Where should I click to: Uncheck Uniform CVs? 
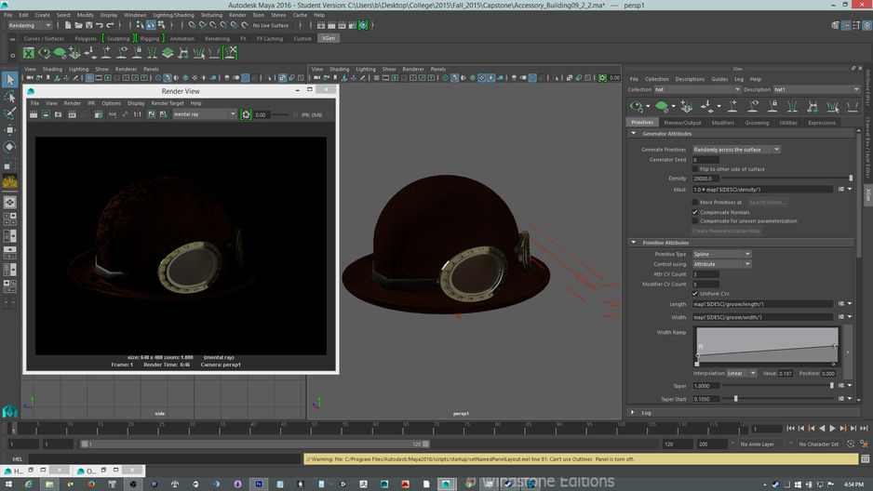695,294
